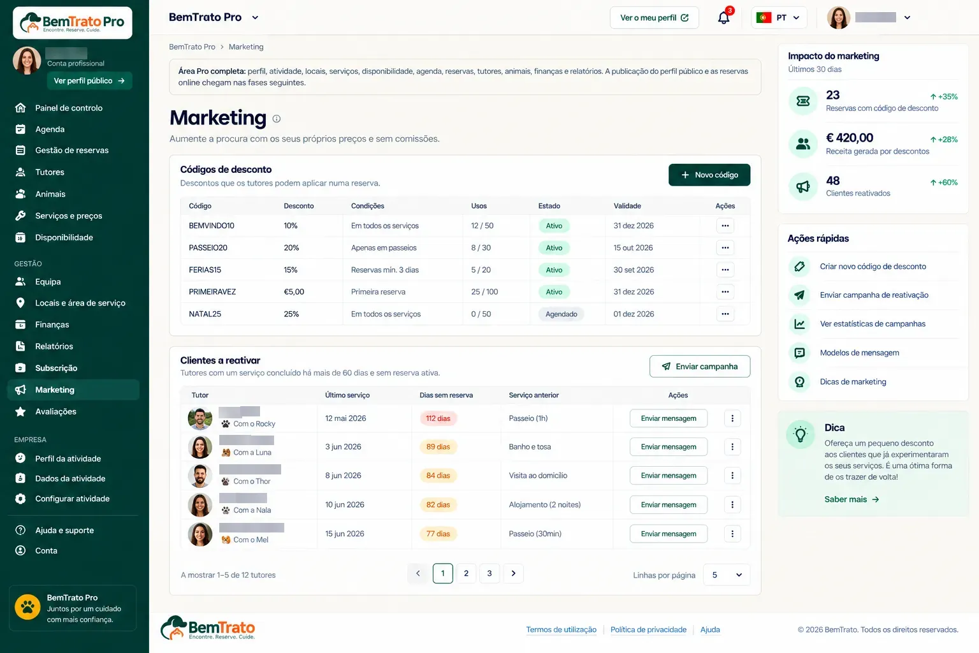Open more options for the Luna tutor row
Viewport: 979px width, 653px height.
click(x=732, y=447)
